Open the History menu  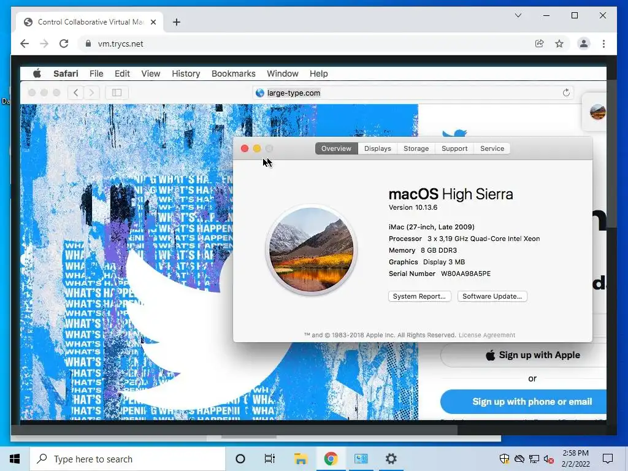coord(186,74)
